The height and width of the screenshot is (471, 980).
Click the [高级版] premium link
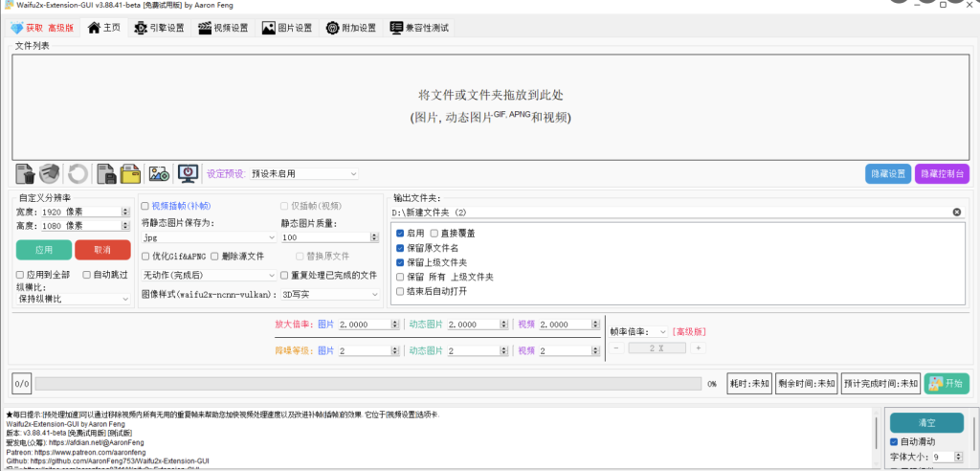click(x=689, y=331)
